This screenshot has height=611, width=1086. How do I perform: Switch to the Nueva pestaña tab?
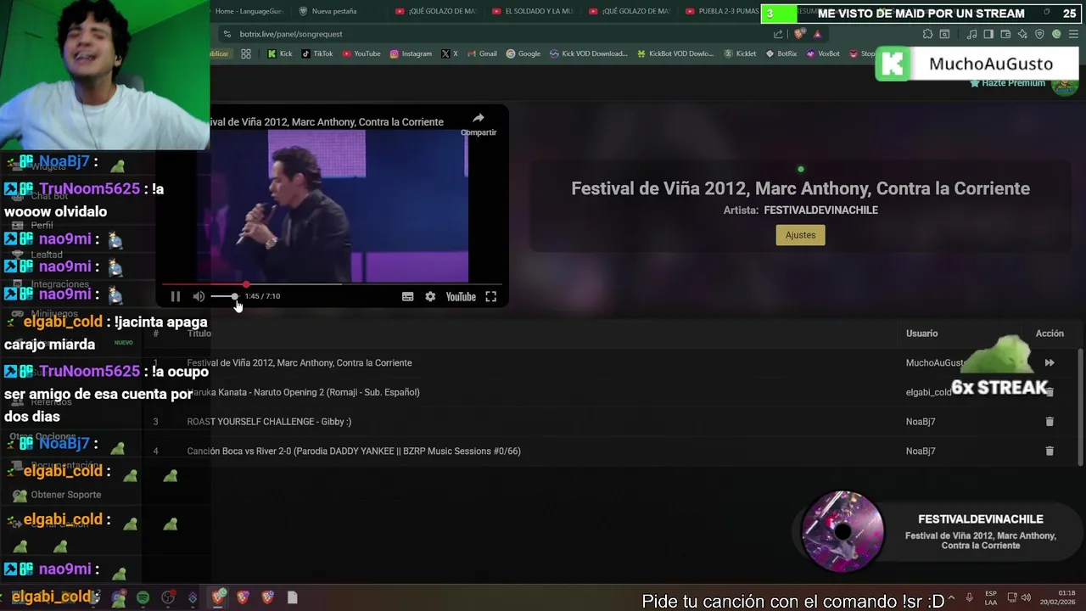click(x=335, y=11)
